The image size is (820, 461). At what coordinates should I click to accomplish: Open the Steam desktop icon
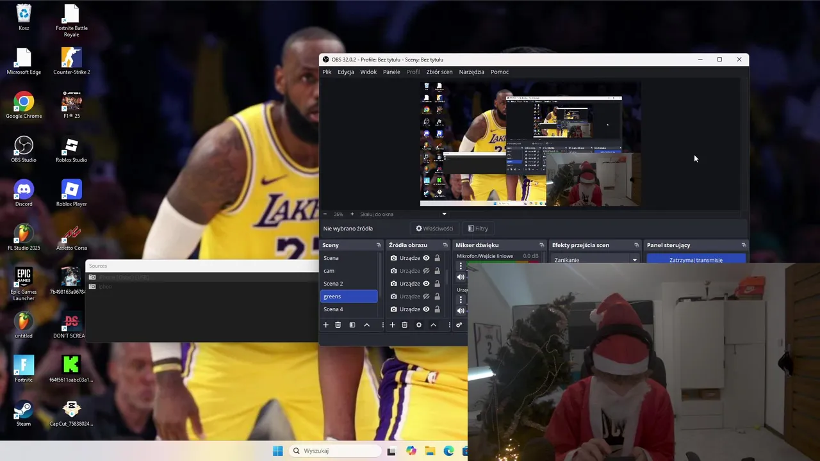click(x=24, y=413)
